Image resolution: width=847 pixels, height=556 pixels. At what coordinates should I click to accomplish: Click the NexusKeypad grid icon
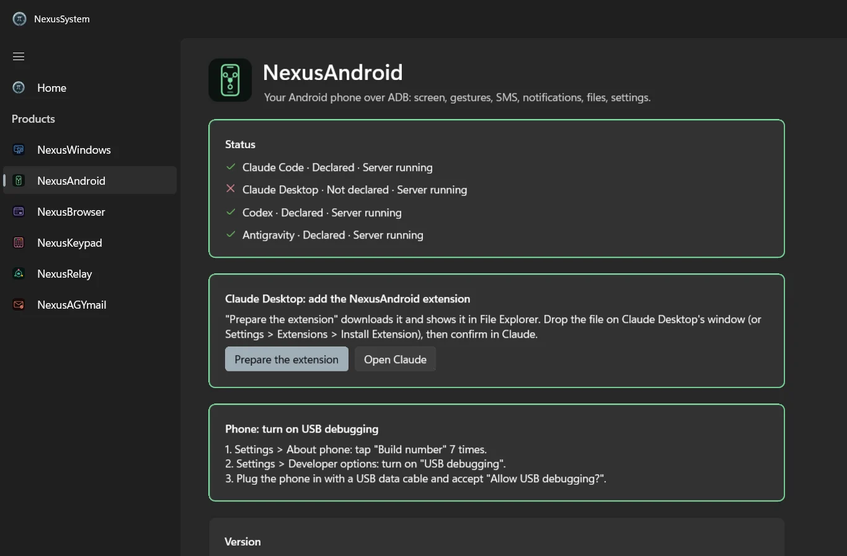[19, 242]
